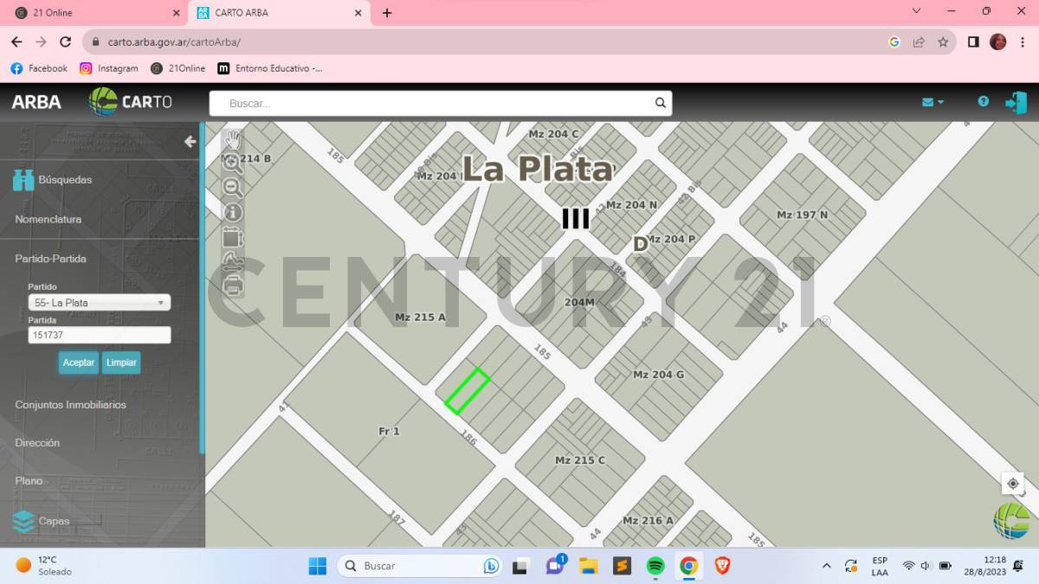
Task: Click the 'Mz 215 A' block label
Action: 420,318
